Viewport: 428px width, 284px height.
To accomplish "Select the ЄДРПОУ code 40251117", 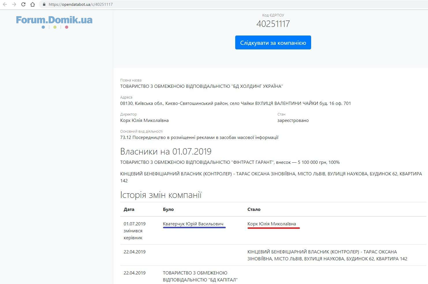I will tap(273, 24).
